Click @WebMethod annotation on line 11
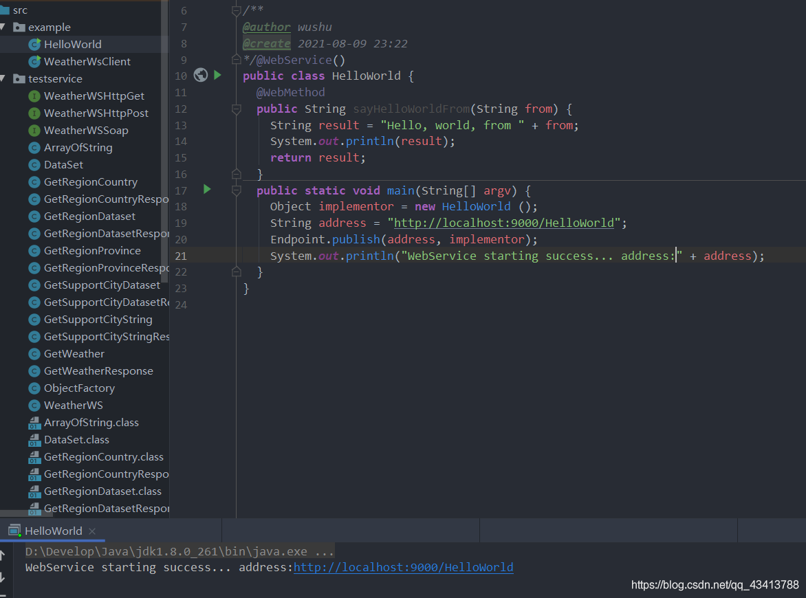806x598 pixels. 290,93
